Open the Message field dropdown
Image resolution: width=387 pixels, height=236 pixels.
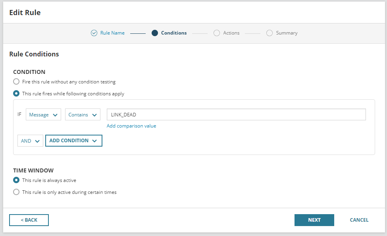[x=43, y=115]
